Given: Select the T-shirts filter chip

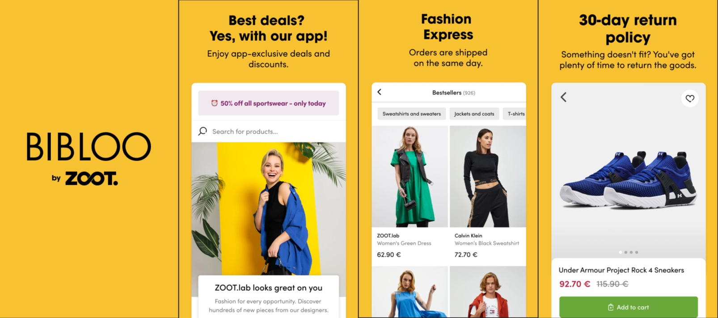Looking at the screenshot, I should pyautogui.click(x=515, y=114).
